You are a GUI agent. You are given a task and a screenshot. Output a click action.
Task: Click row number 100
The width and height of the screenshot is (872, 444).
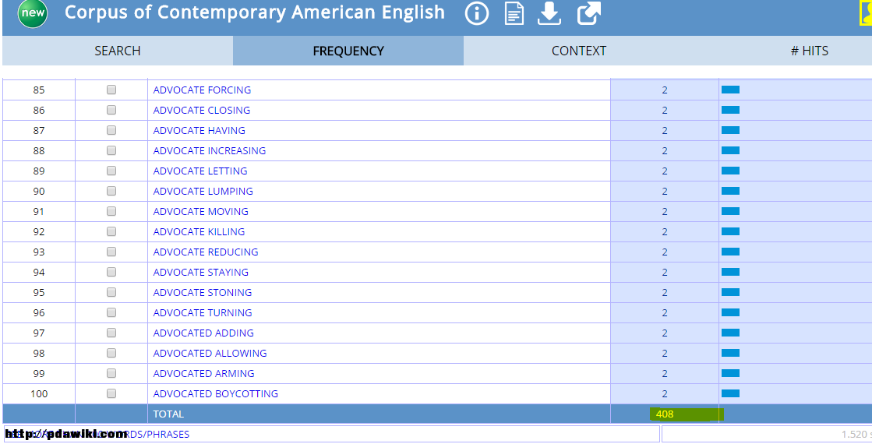pos(39,394)
